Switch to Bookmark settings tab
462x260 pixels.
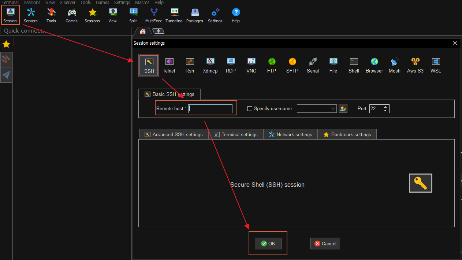(x=347, y=134)
